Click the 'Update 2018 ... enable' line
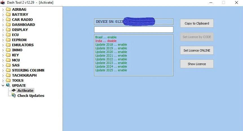The height and width of the screenshot is (131, 243). coord(111,45)
